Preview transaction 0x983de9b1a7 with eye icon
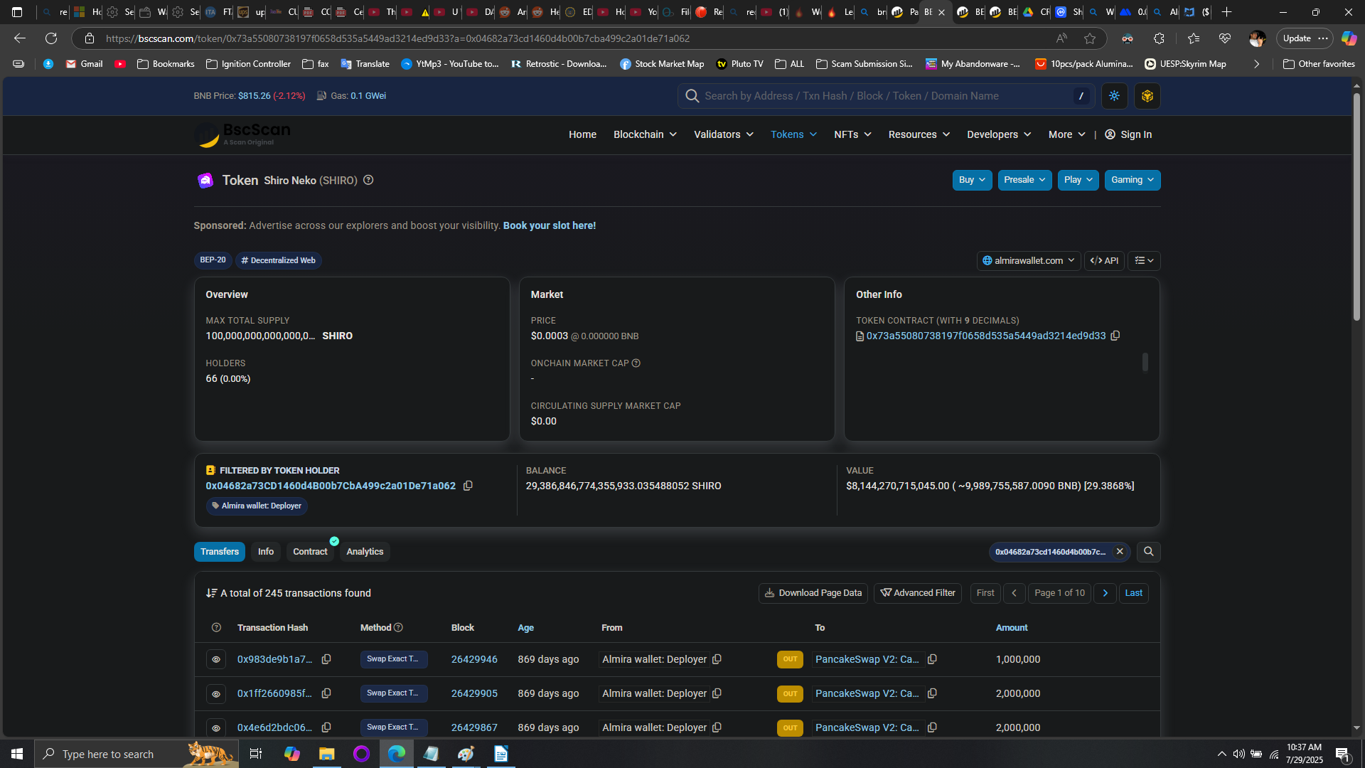This screenshot has height=768, width=1365. [216, 659]
